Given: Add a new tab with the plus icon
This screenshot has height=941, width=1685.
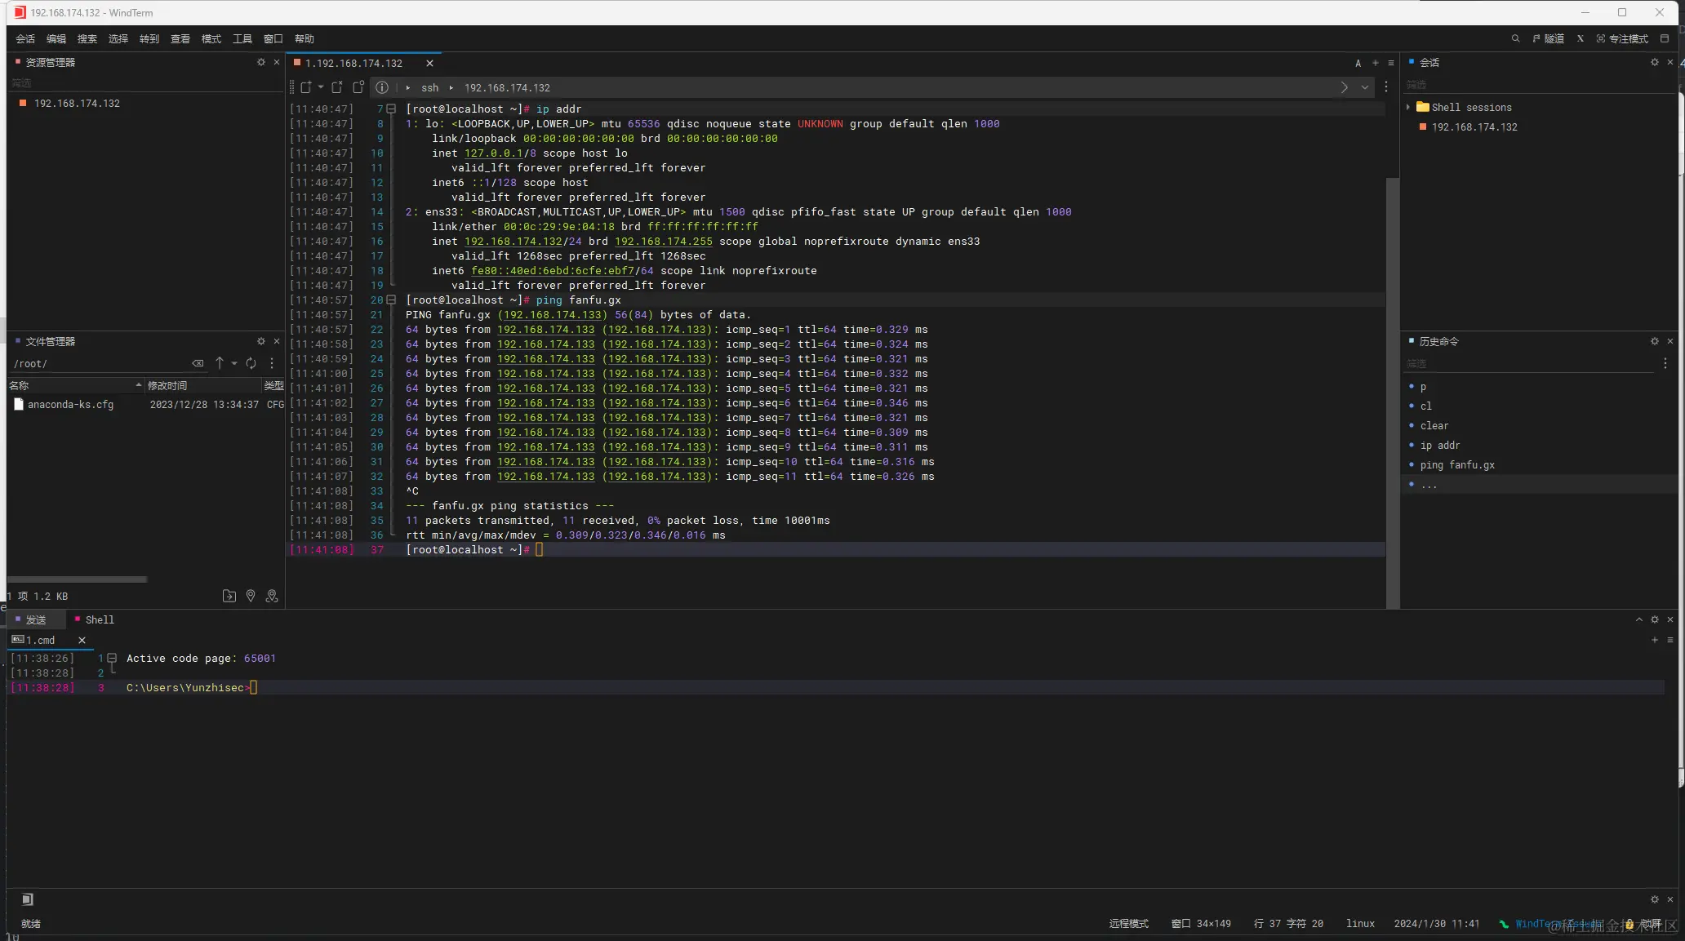Looking at the screenshot, I should (x=1376, y=63).
